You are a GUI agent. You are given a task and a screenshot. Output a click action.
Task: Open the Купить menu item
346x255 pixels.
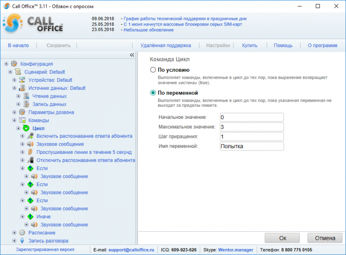click(250, 45)
